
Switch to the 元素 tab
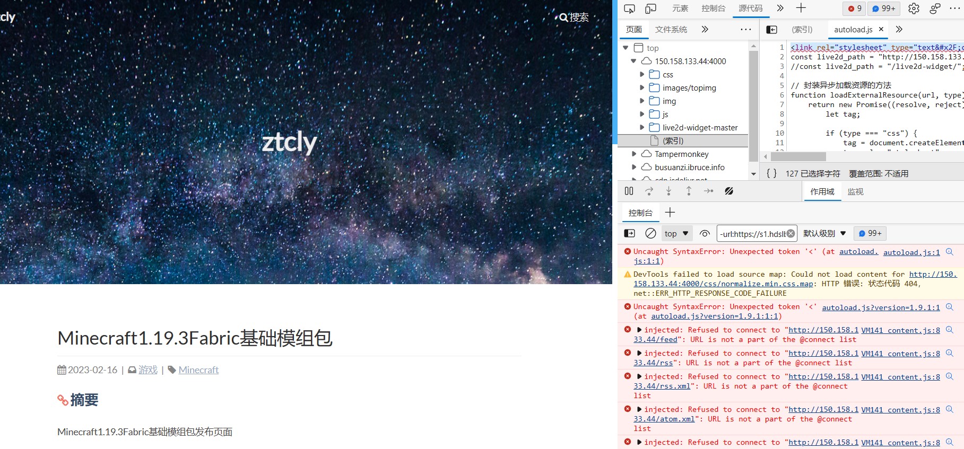point(680,8)
